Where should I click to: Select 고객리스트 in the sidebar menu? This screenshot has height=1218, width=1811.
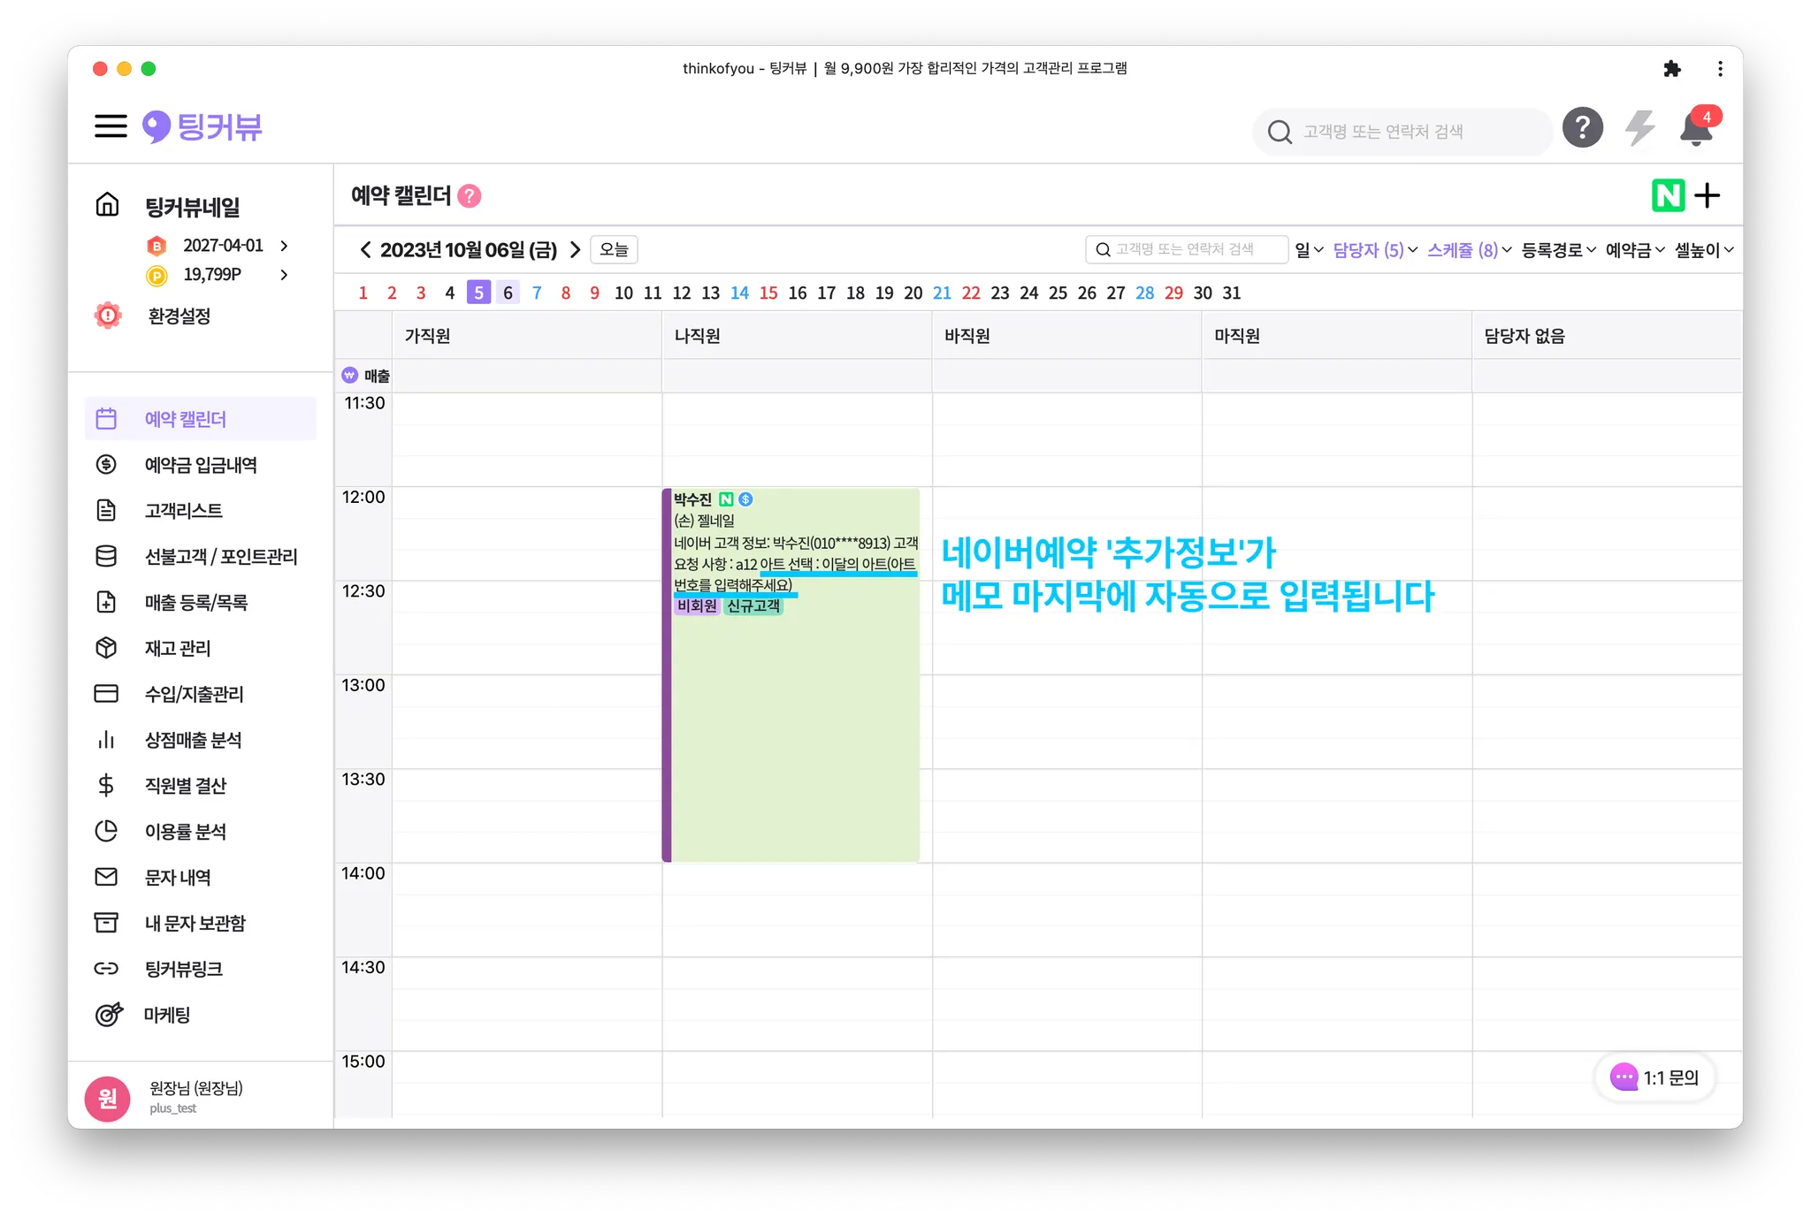pyautogui.click(x=183, y=511)
